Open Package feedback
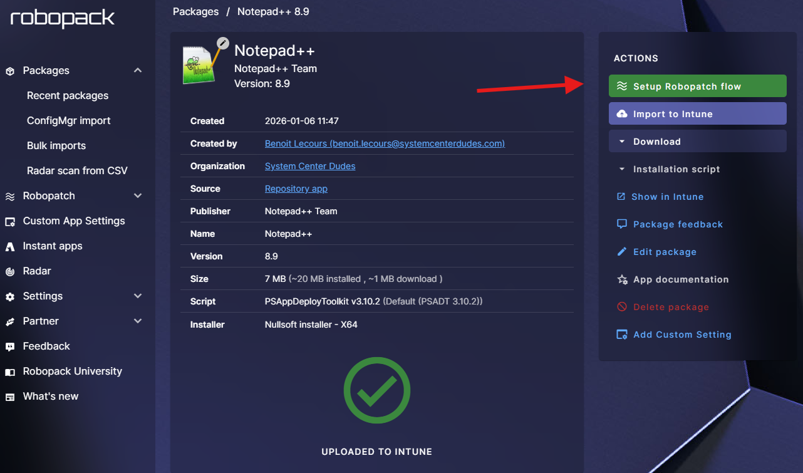This screenshot has height=473, width=803. [x=677, y=224]
